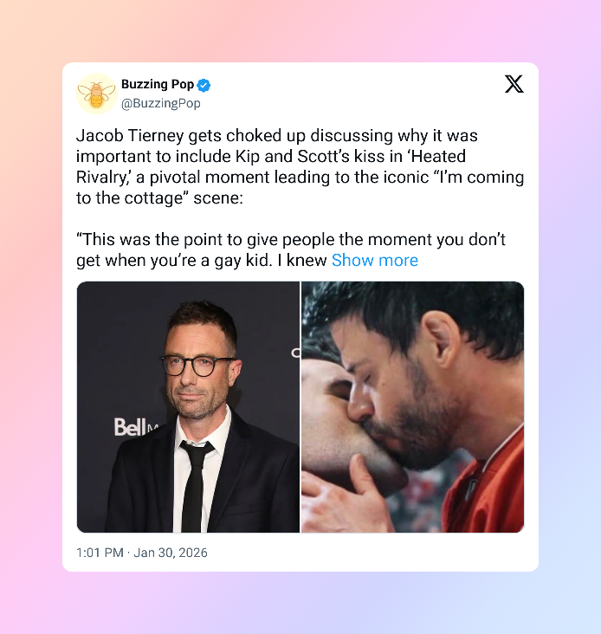Open the Buzzing Pop display name
601x634 pixels.
point(158,85)
